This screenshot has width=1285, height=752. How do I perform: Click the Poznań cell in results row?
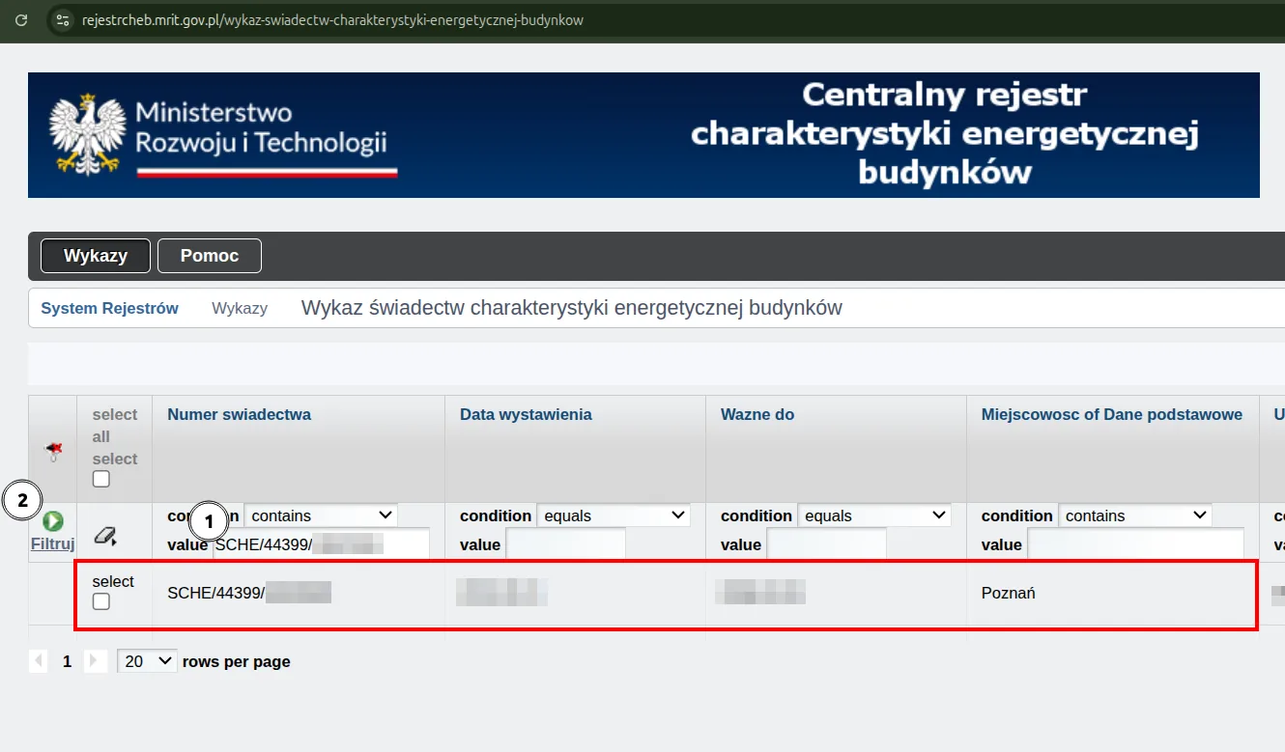[x=1008, y=593]
